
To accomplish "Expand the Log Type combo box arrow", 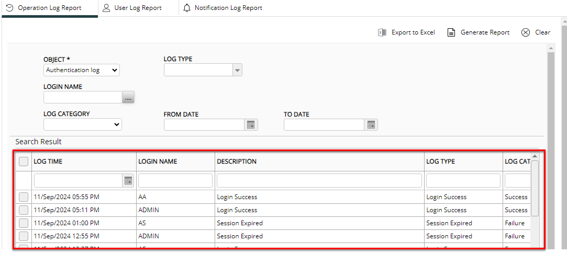I will (237, 70).
